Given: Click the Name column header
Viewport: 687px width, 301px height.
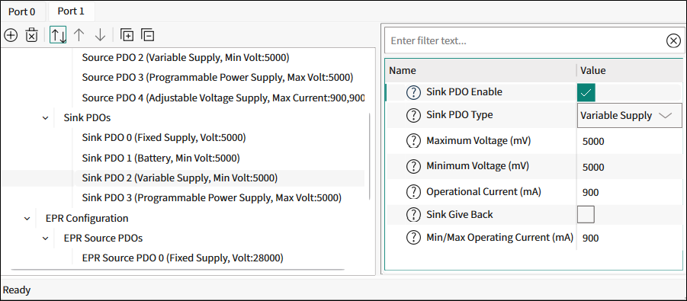Looking at the screenshot, I should click(403, 71).
